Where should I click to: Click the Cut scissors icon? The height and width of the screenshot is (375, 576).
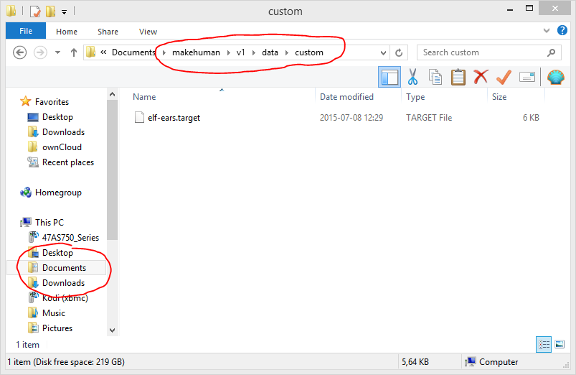412,77
